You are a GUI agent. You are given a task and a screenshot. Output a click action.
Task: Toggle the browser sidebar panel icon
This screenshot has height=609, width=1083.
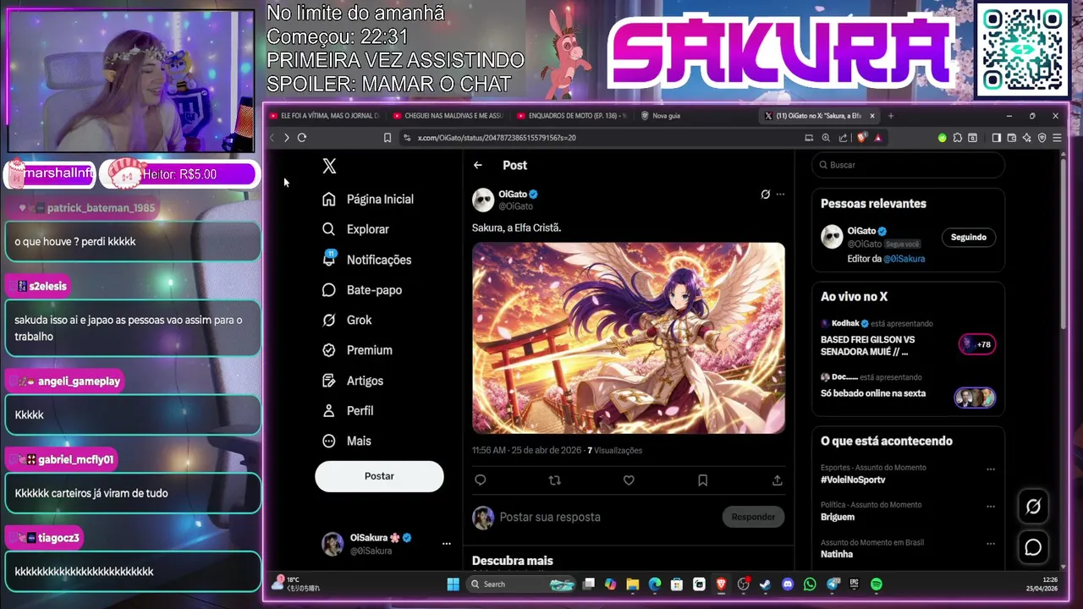996,138
